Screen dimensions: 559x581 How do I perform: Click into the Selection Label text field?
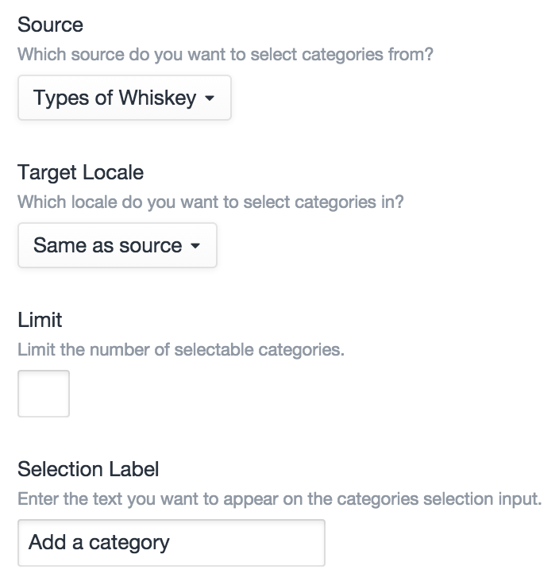pyautogui.click(x=171, y=543)
